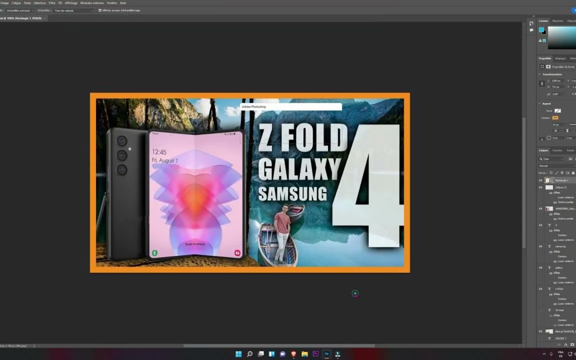Image resolution: width=576 pixels, height=360 pixels.
Task: Click the black background color swatch
Action: point(545,33)
